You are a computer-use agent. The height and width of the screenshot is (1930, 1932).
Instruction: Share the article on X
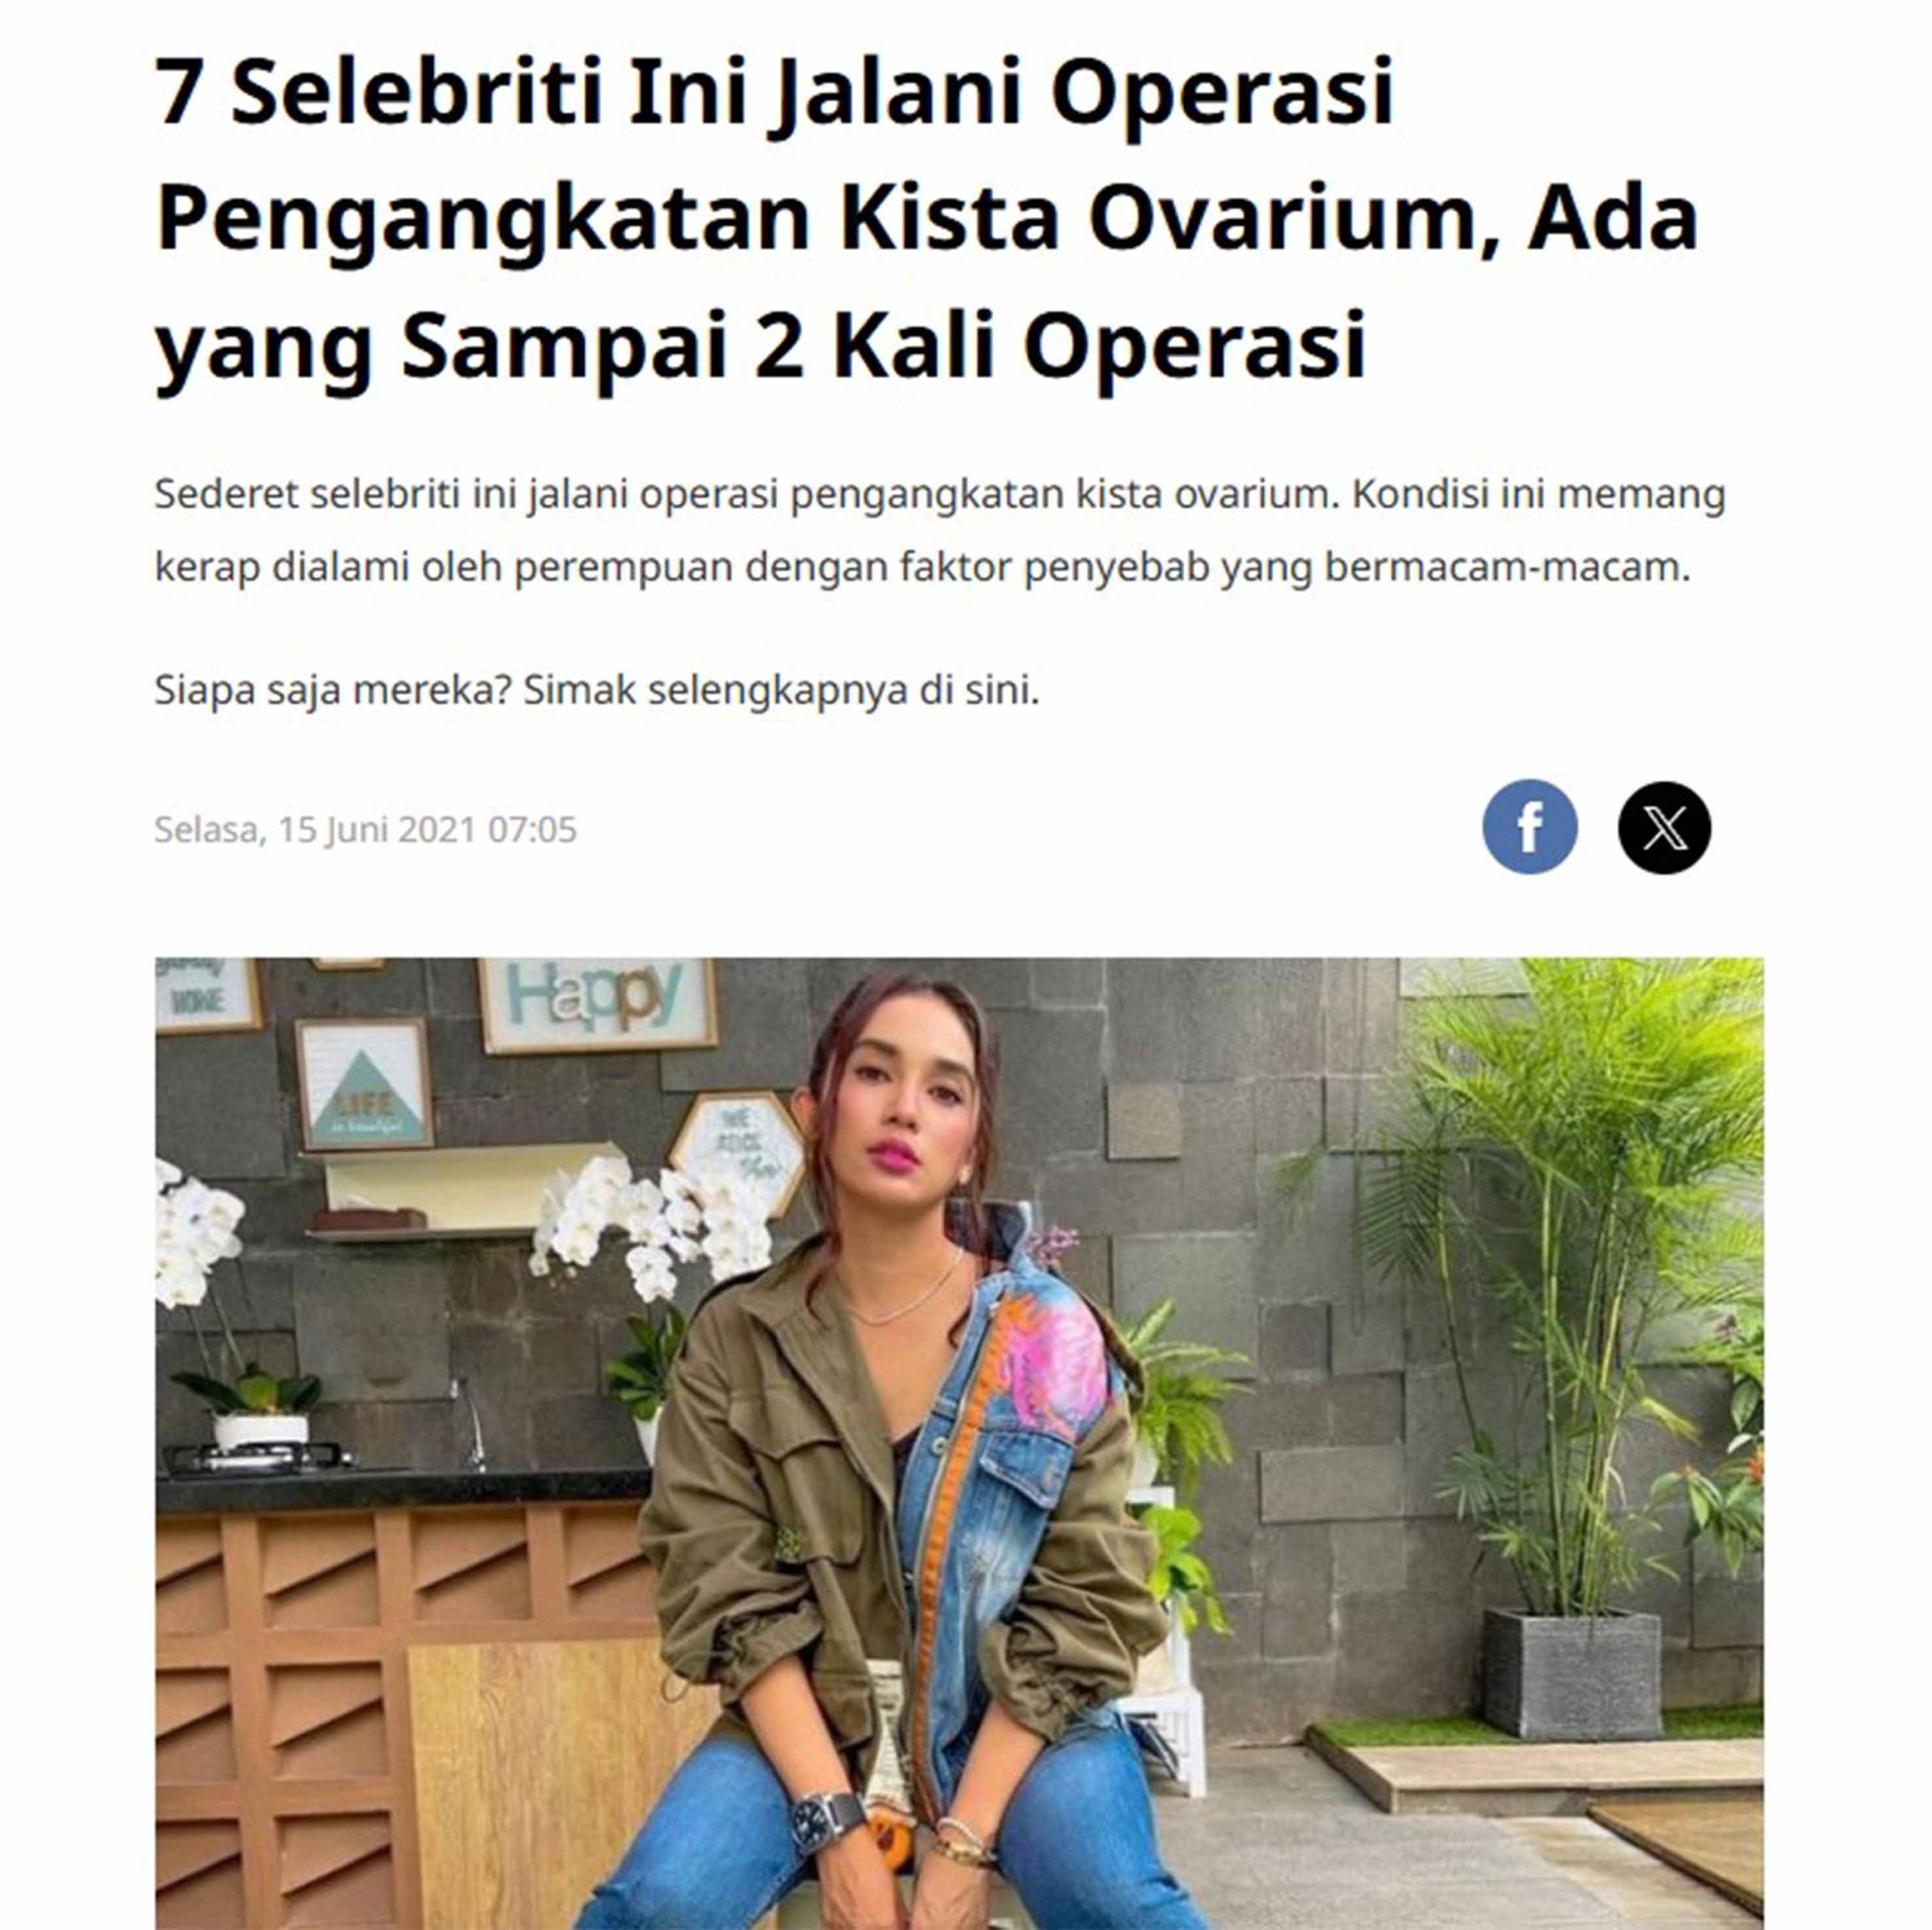coord(1664,827)
